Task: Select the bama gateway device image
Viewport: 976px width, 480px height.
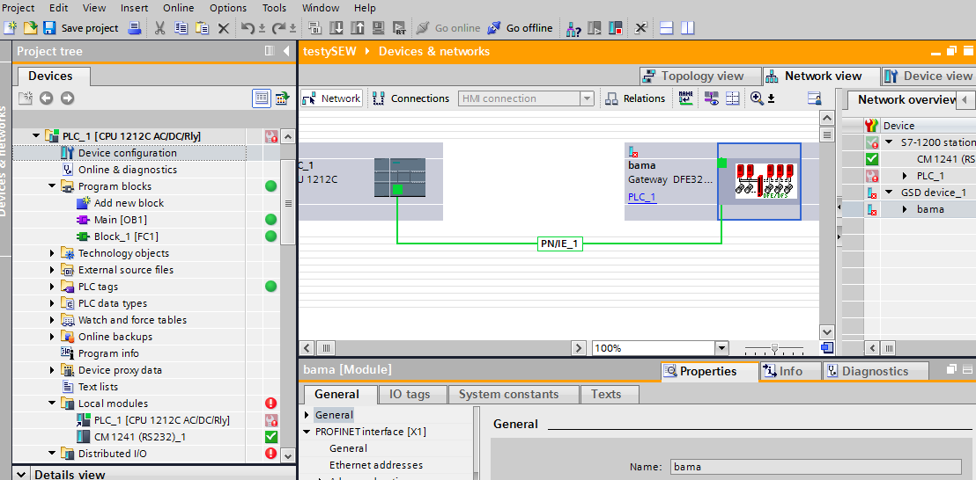Action: (x=765, y=181)
